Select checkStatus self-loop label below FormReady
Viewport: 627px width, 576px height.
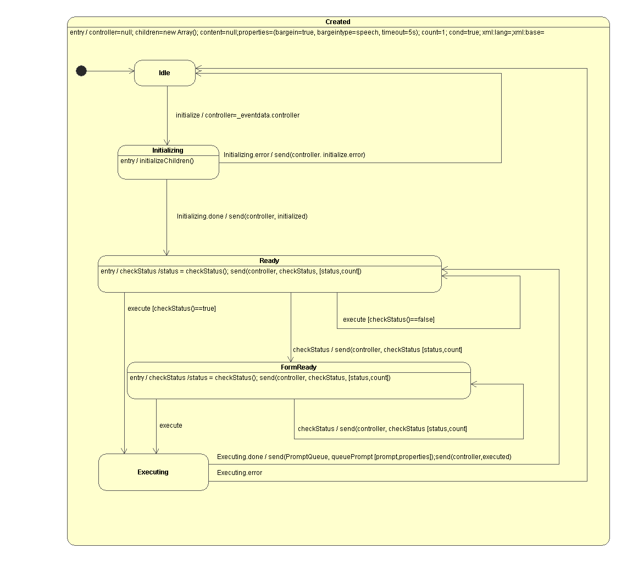pos(382,429)
